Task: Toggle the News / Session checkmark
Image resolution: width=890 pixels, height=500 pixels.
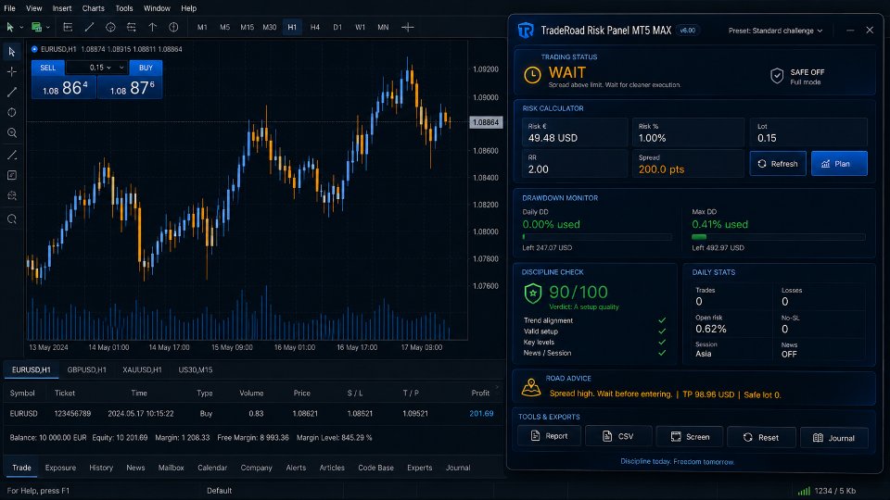Action: 662,353
